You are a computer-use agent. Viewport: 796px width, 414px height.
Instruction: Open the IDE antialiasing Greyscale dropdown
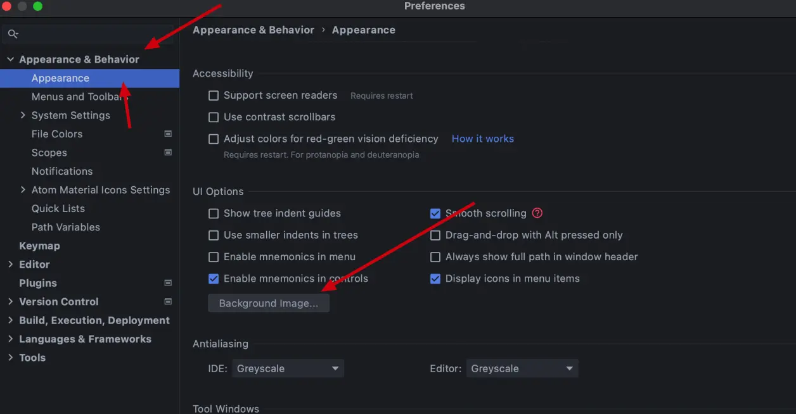288,368
